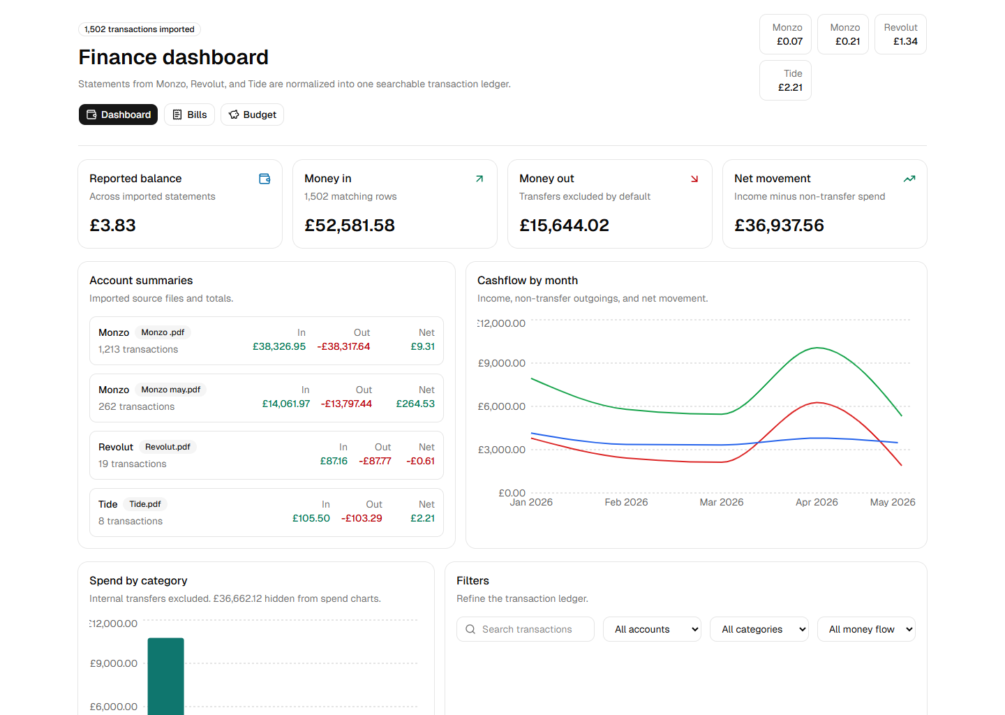Select the Tide £2.21 balance chip
1005x715 pixels.
tap(786, 80)
